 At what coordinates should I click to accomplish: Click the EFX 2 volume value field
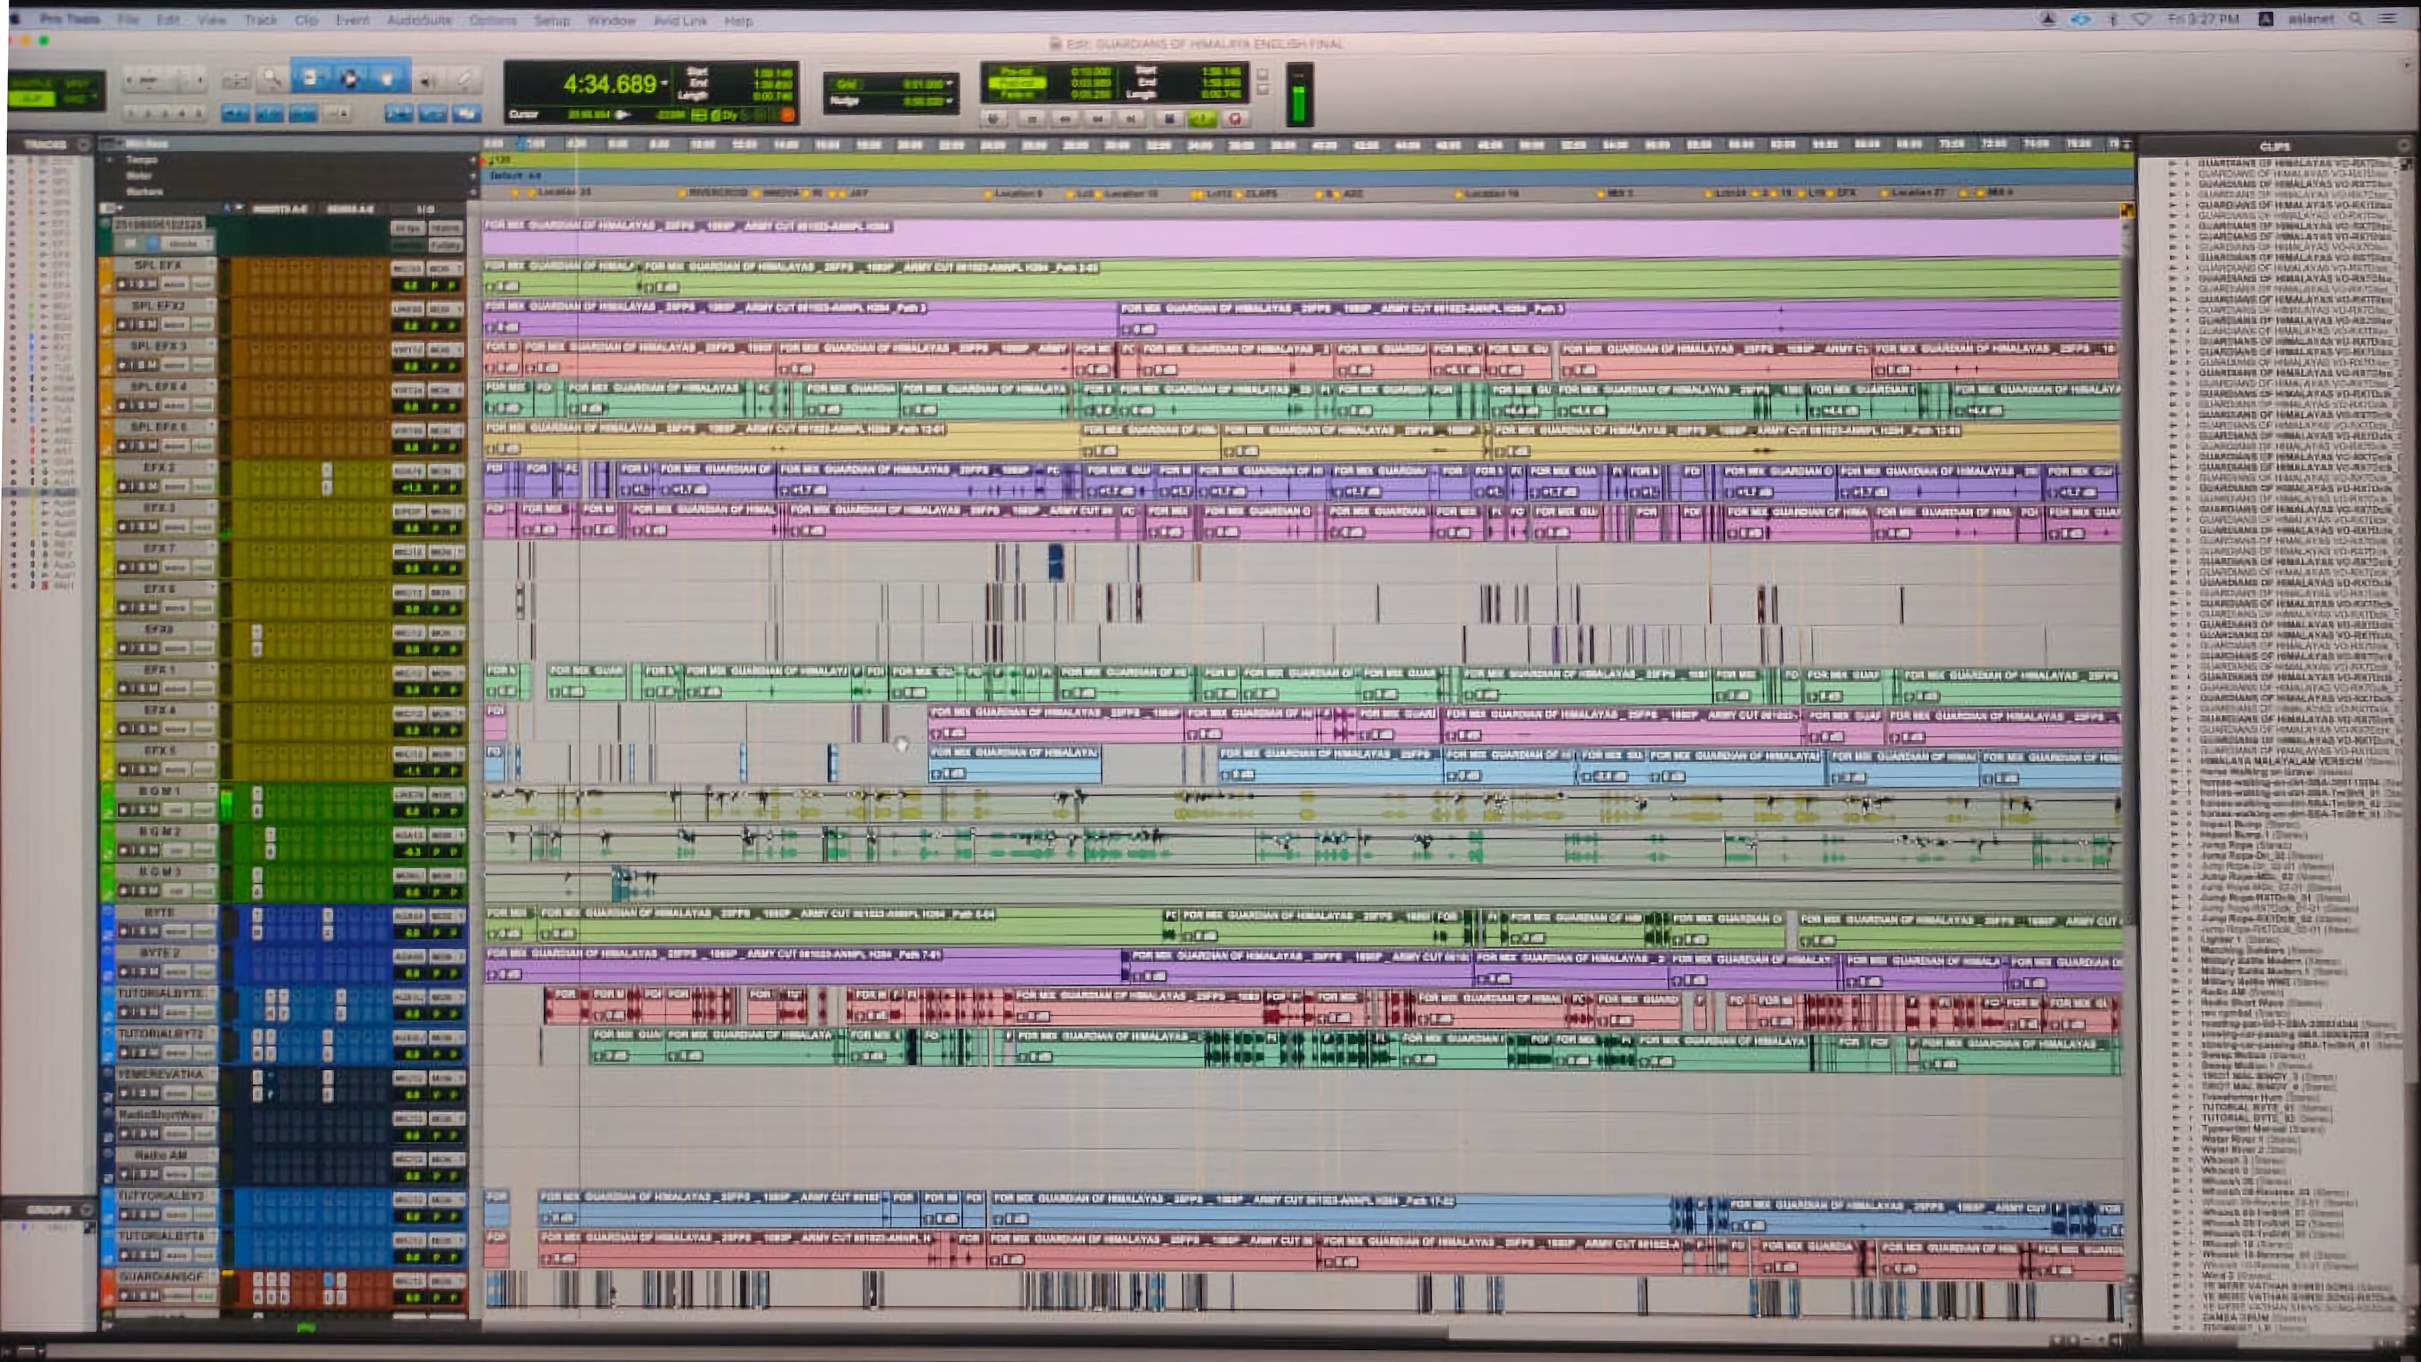click(410, 488)
